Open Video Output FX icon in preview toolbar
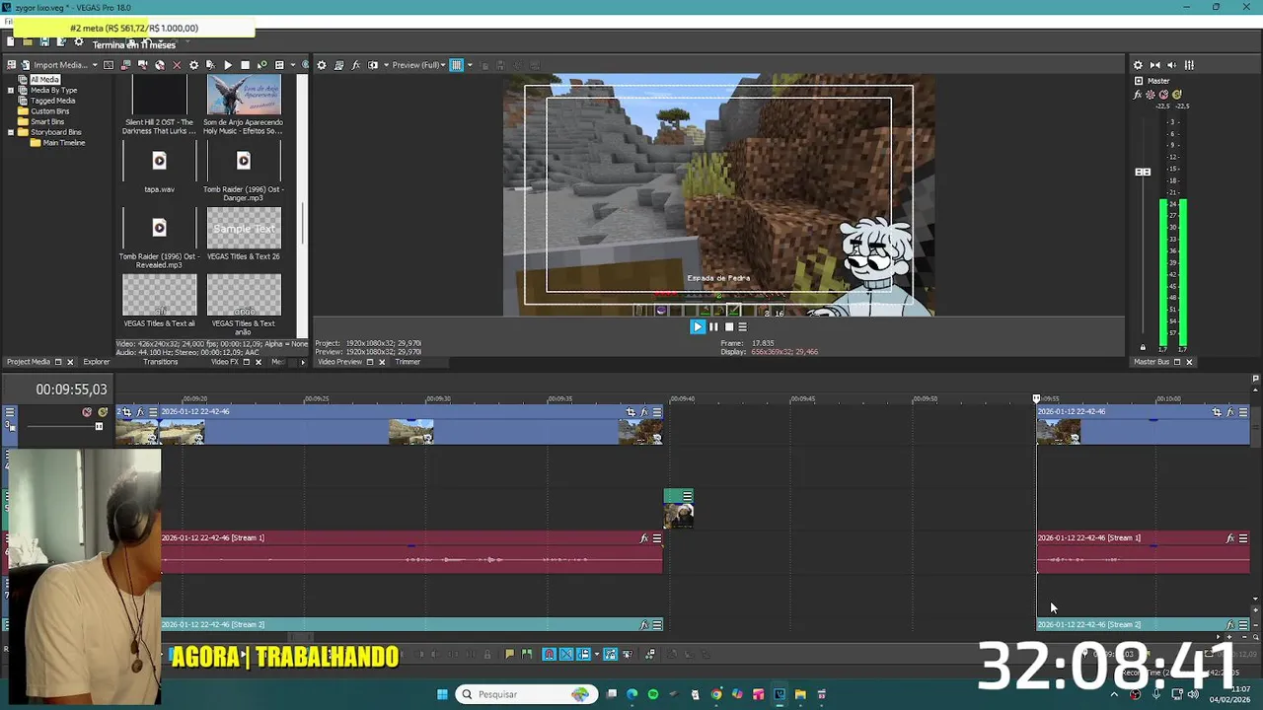Image resolution: width=1263 pixels, height=710 pixels. [x=355, y=65]
